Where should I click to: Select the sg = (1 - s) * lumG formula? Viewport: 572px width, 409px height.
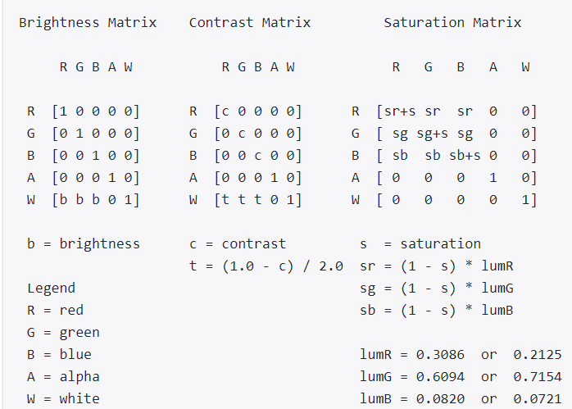(x=428, y=288)
